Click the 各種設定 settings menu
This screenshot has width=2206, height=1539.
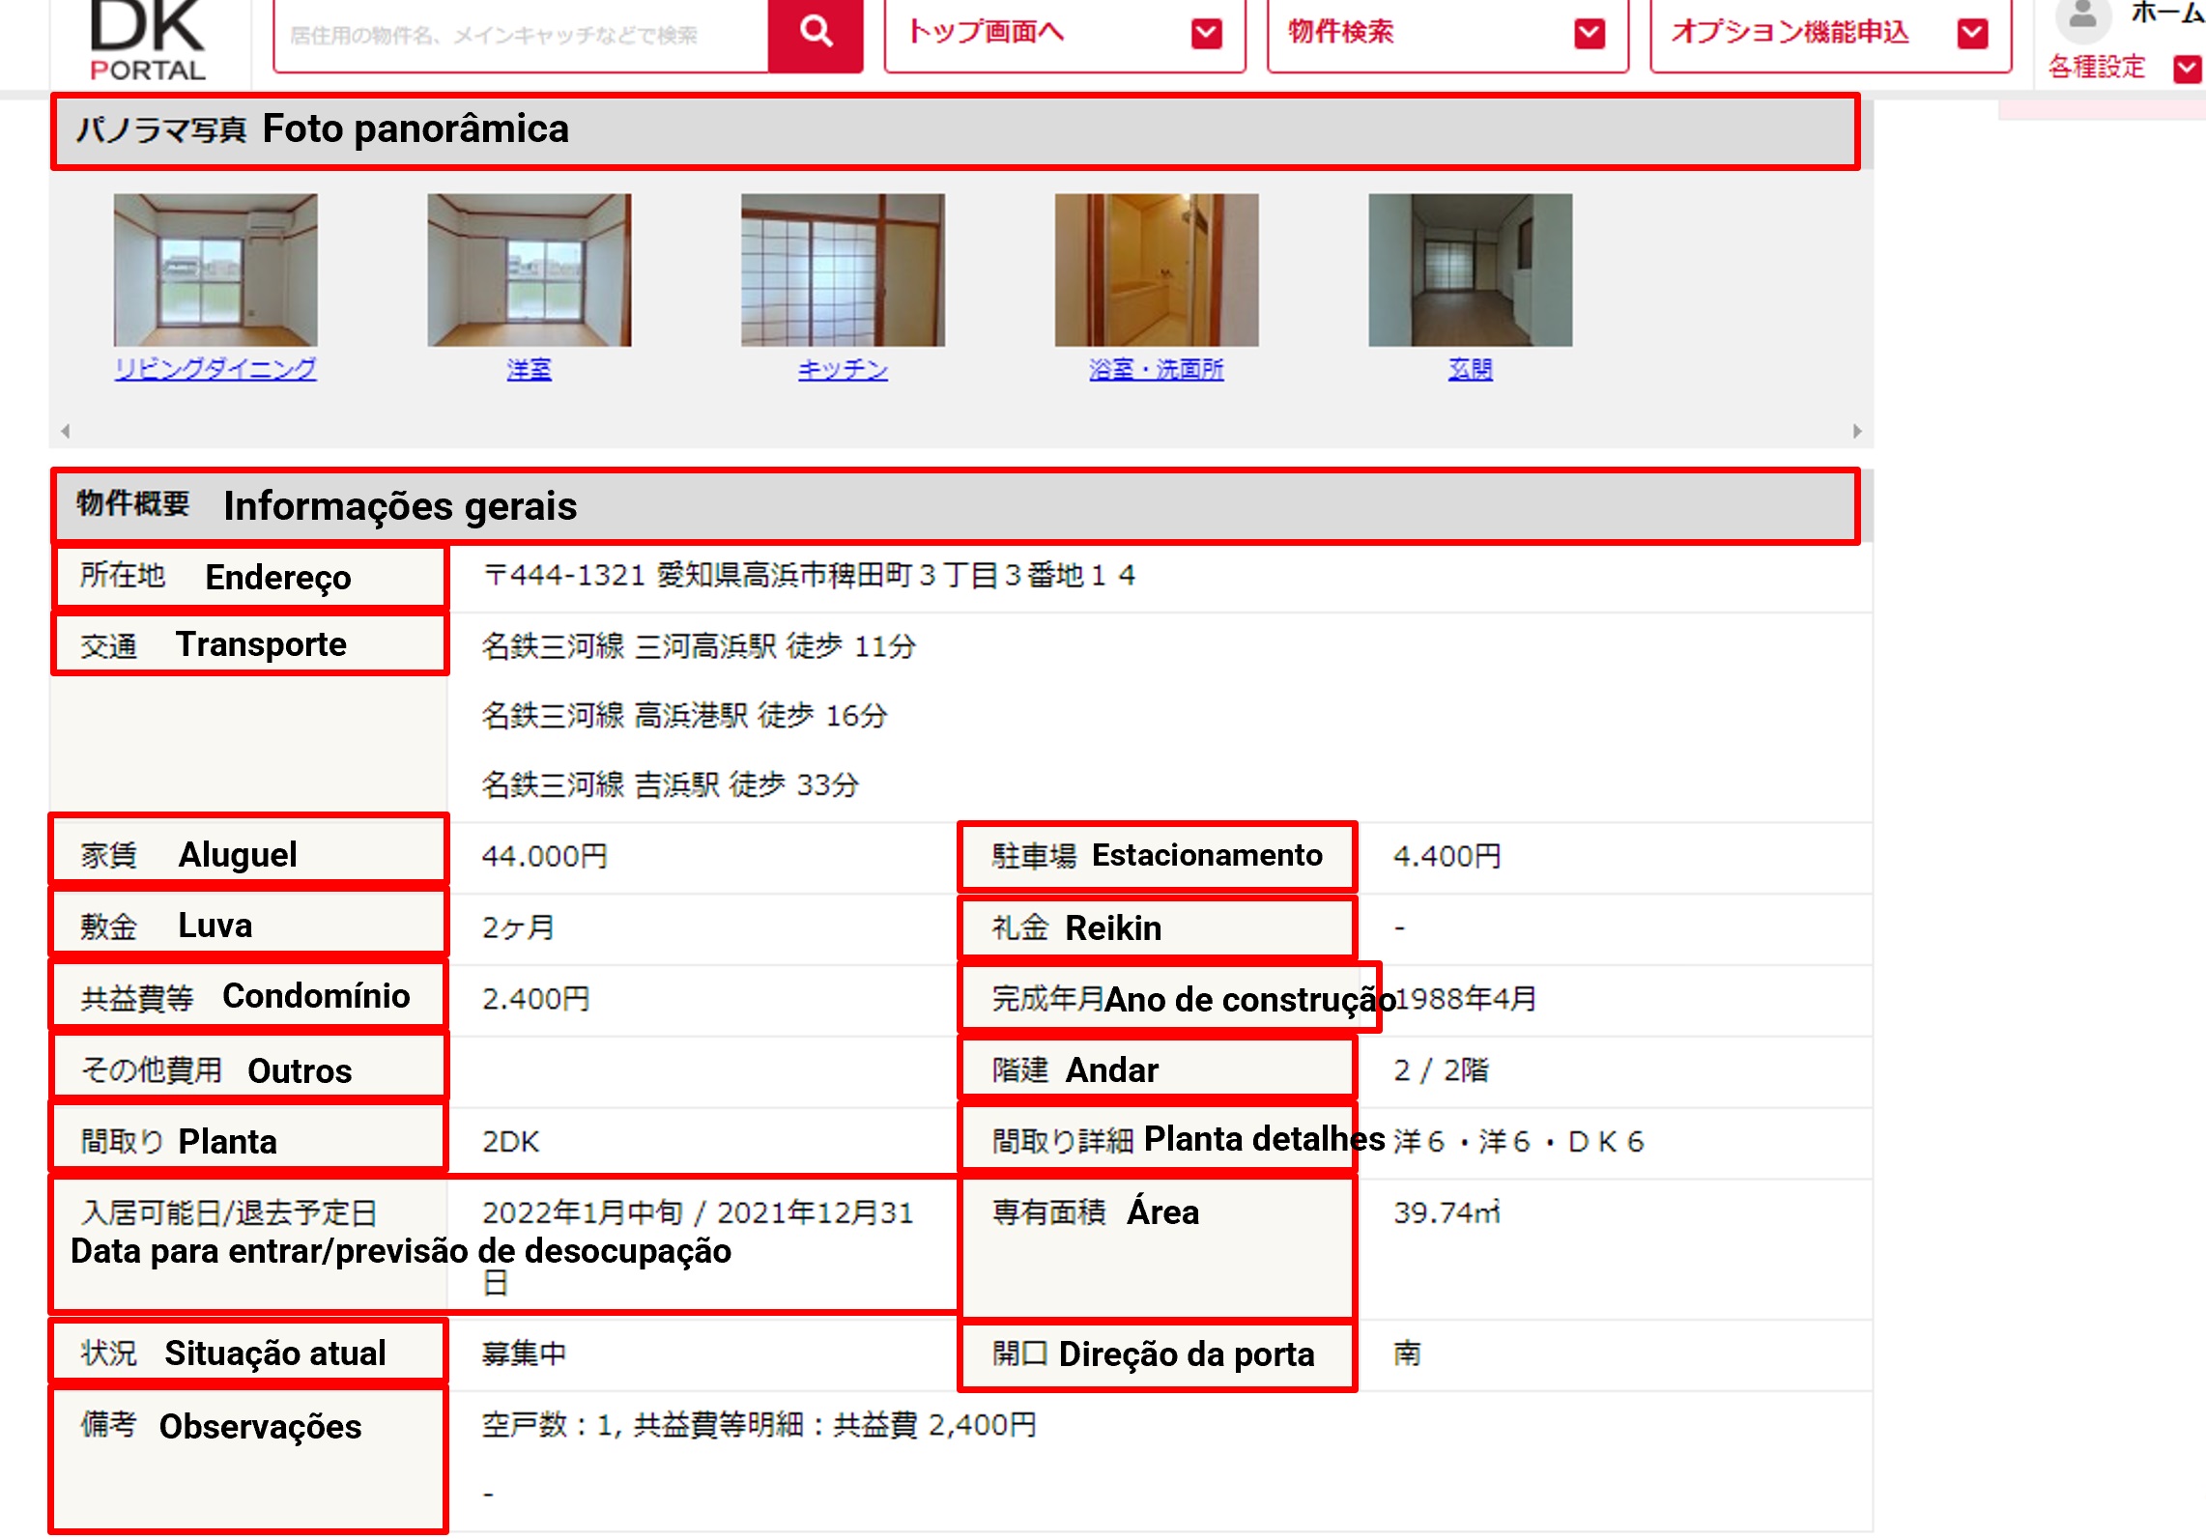click(x=2096, y=68)
